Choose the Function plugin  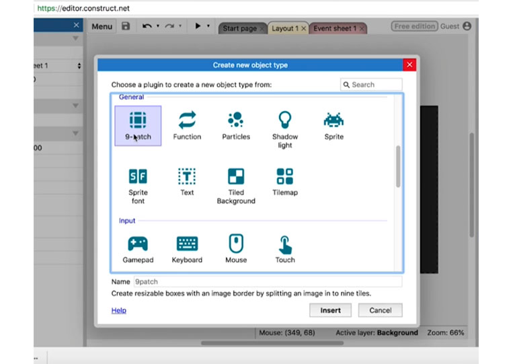(x=187, y=126)
